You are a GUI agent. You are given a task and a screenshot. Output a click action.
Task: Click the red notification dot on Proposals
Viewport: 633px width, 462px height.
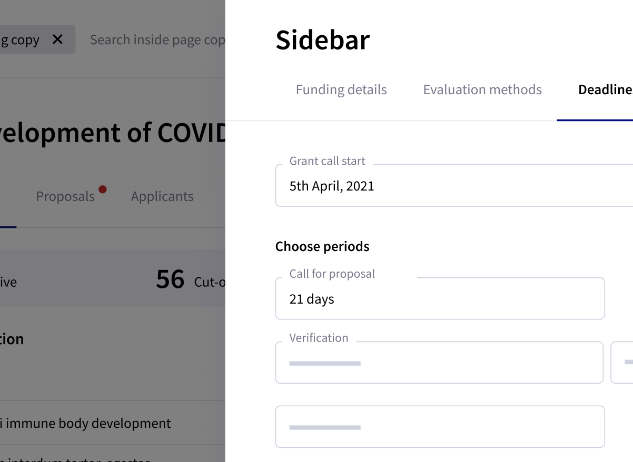point(102,189)
